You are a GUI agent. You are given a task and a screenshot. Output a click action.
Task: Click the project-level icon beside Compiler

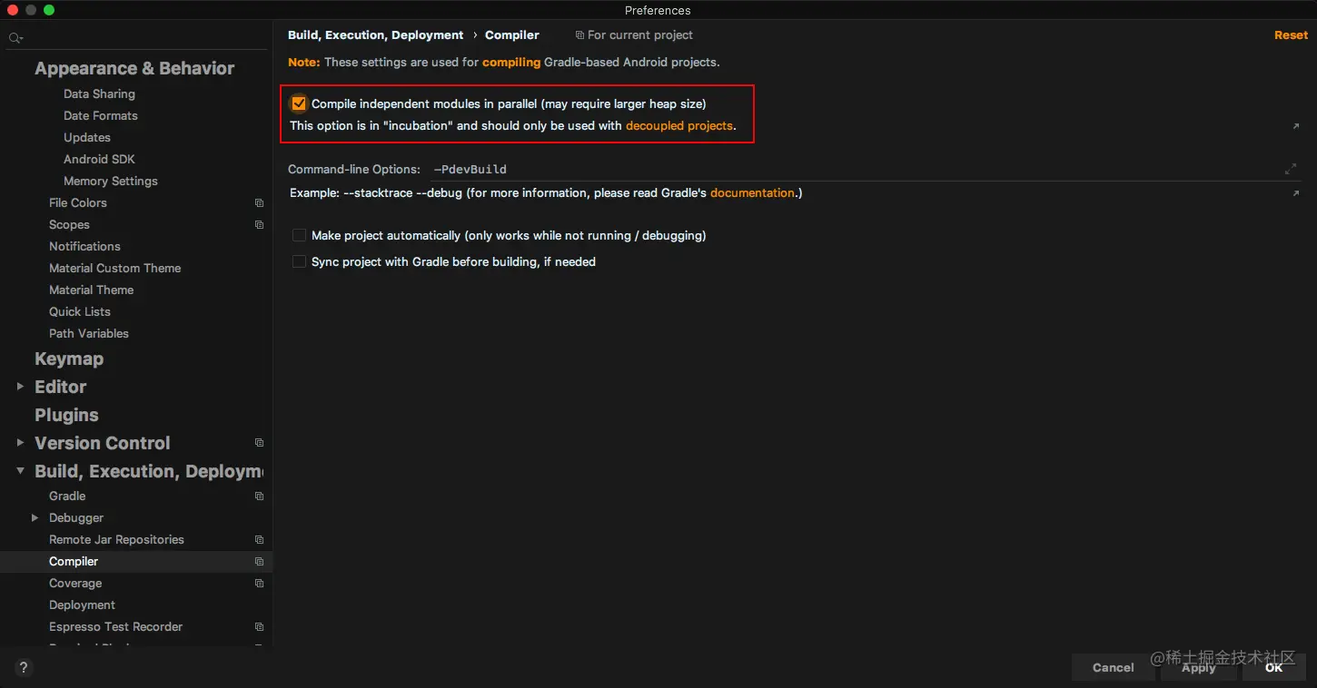click(x=260, y=562)
